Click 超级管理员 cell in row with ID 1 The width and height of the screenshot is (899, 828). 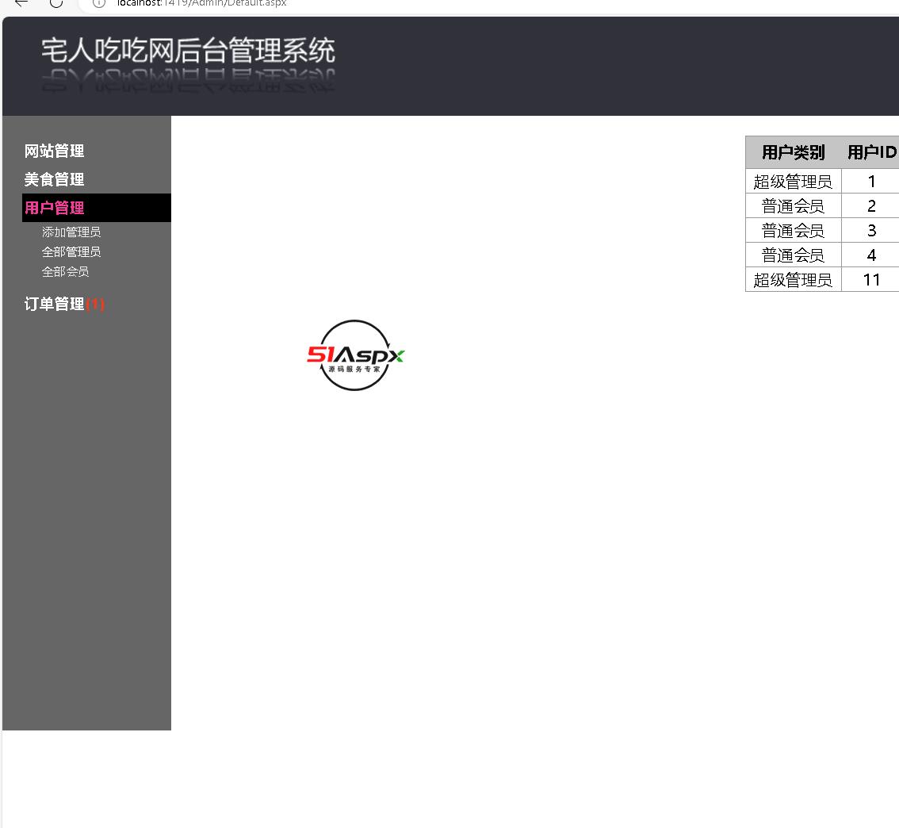(x=794, y=181)
